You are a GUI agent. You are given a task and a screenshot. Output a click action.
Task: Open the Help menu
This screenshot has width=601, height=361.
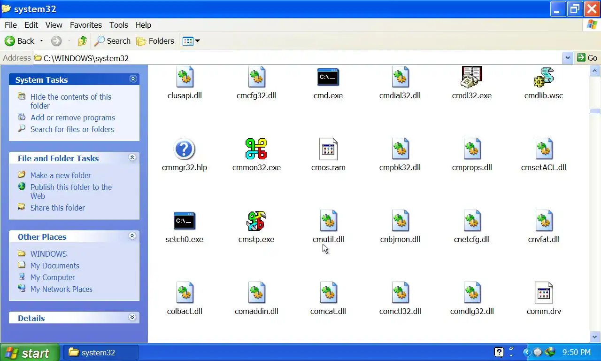[143, 25]
